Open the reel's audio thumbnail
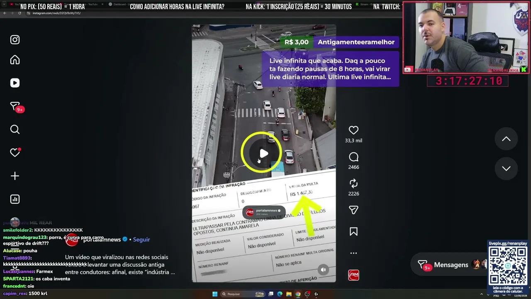Viewport: 531px width, 299px height. click(353, 275)
